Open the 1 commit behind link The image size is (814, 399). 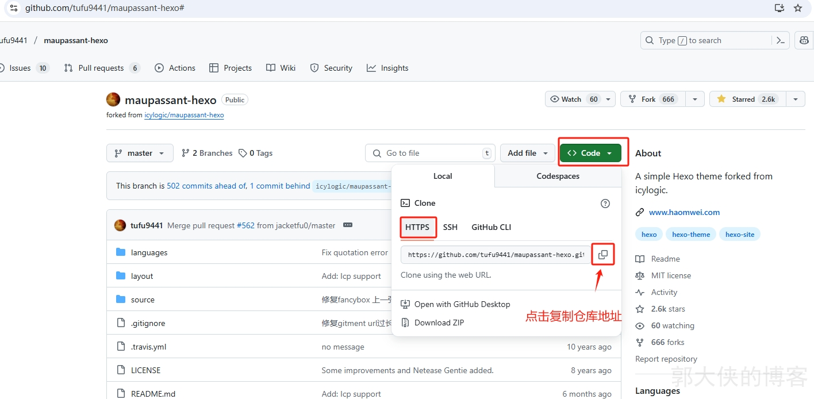[x=280, y=186]
